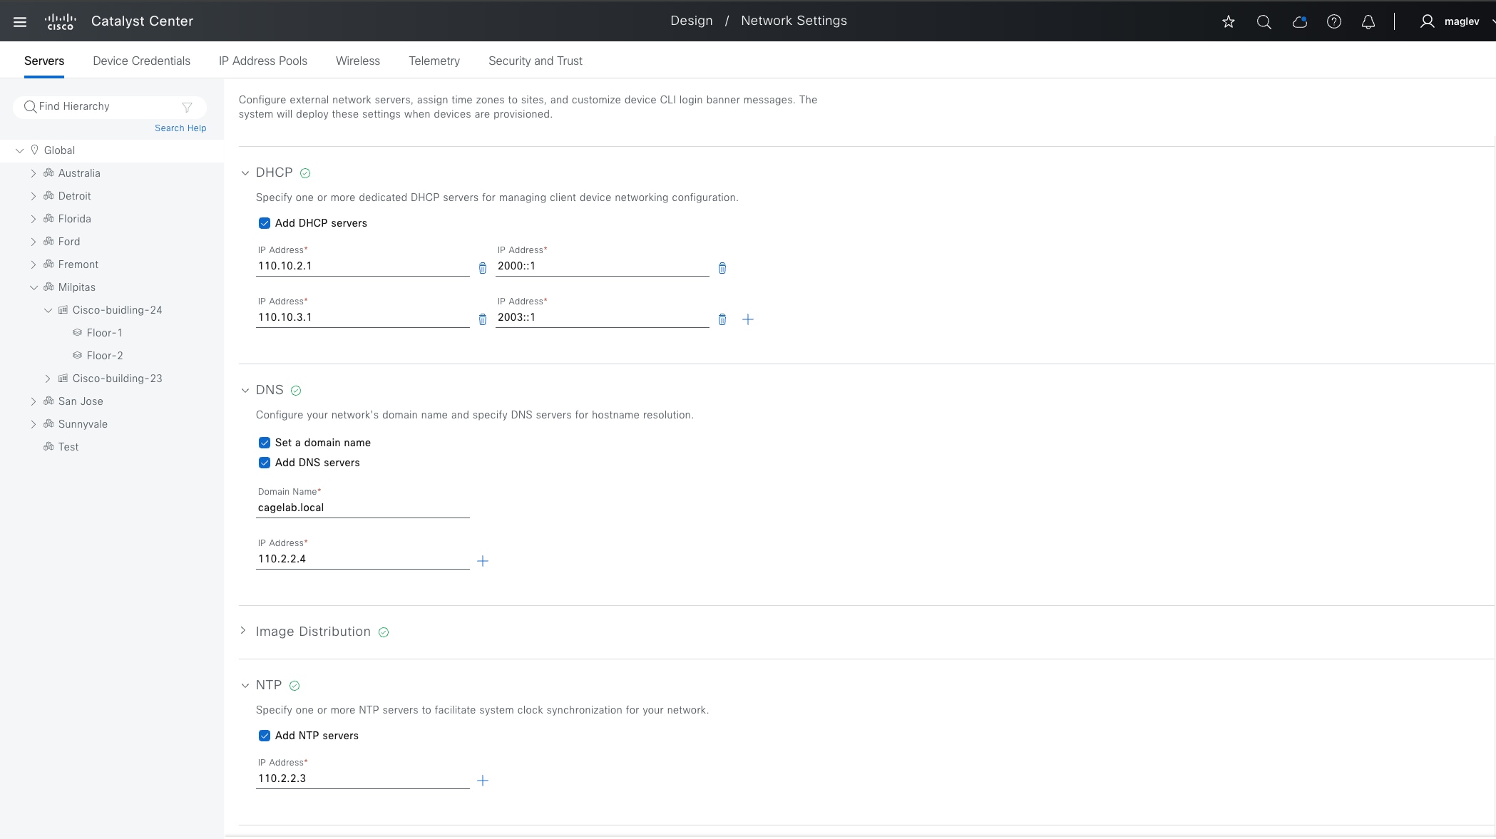1496x839 pixels.
Task: Collapse the Milpitas tree node
Action: (34, 287)
